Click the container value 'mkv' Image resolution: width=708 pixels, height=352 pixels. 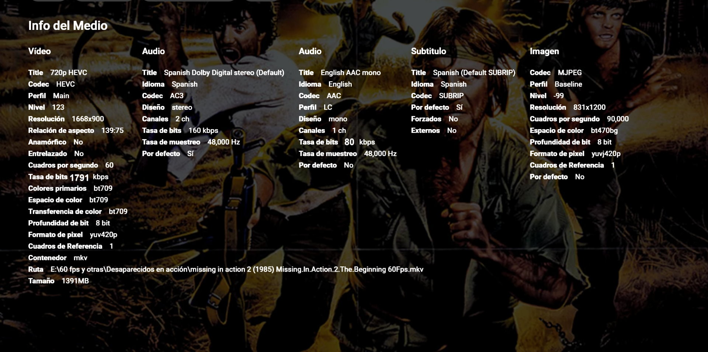tap(80, 258)
